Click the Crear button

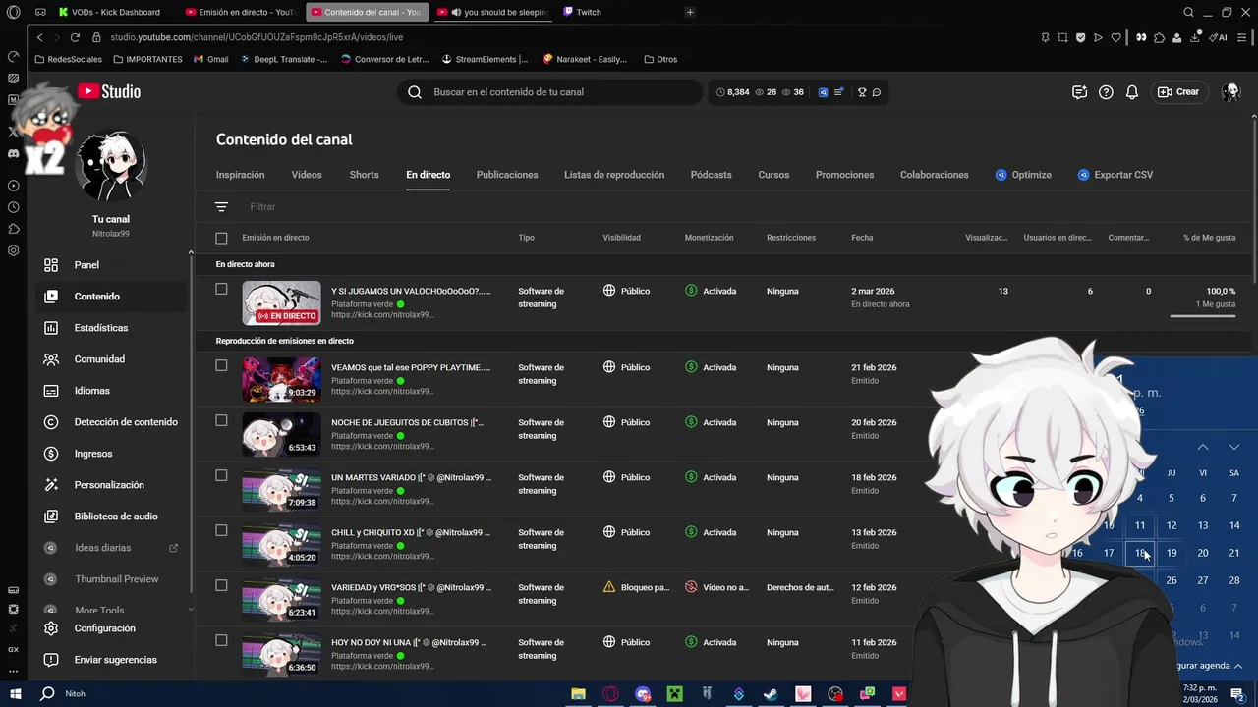pos(1178,92)
